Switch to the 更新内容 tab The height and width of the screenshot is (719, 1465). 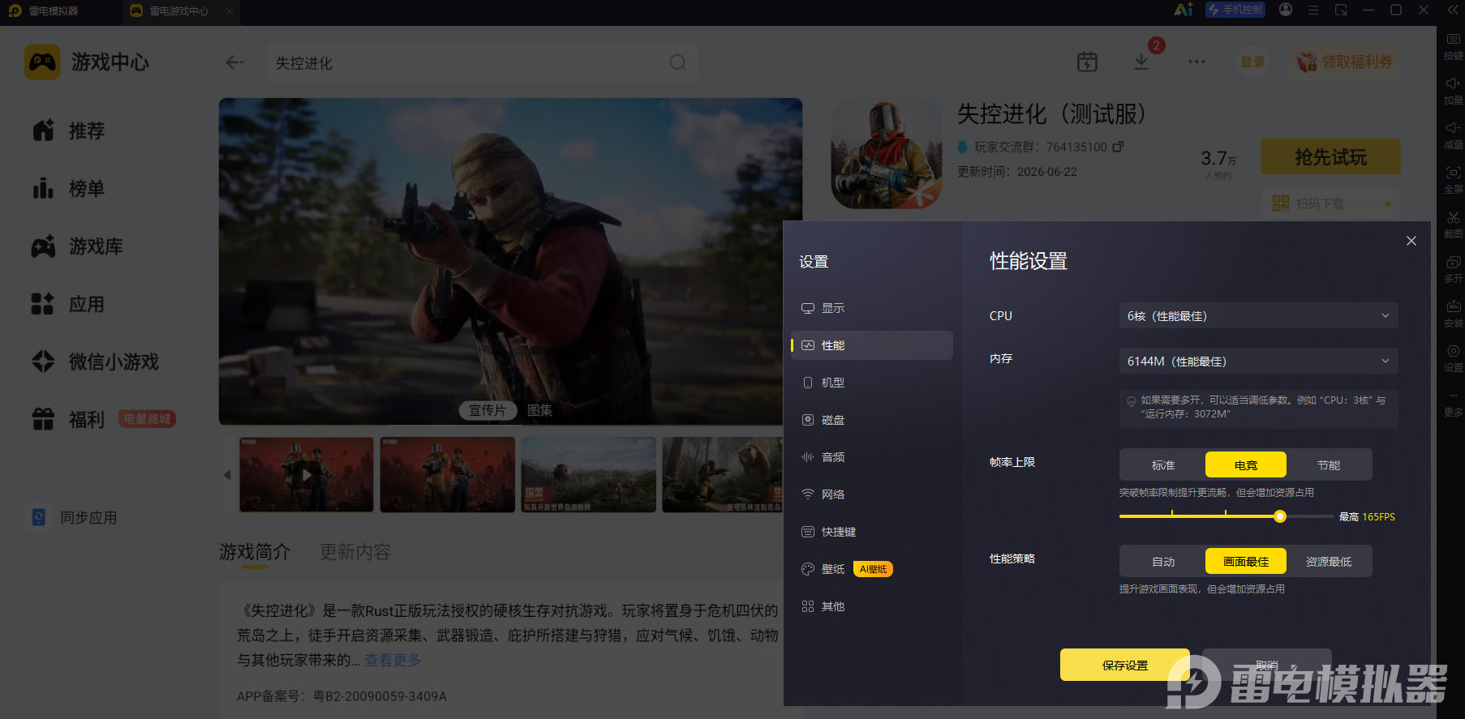coord(355,552)
